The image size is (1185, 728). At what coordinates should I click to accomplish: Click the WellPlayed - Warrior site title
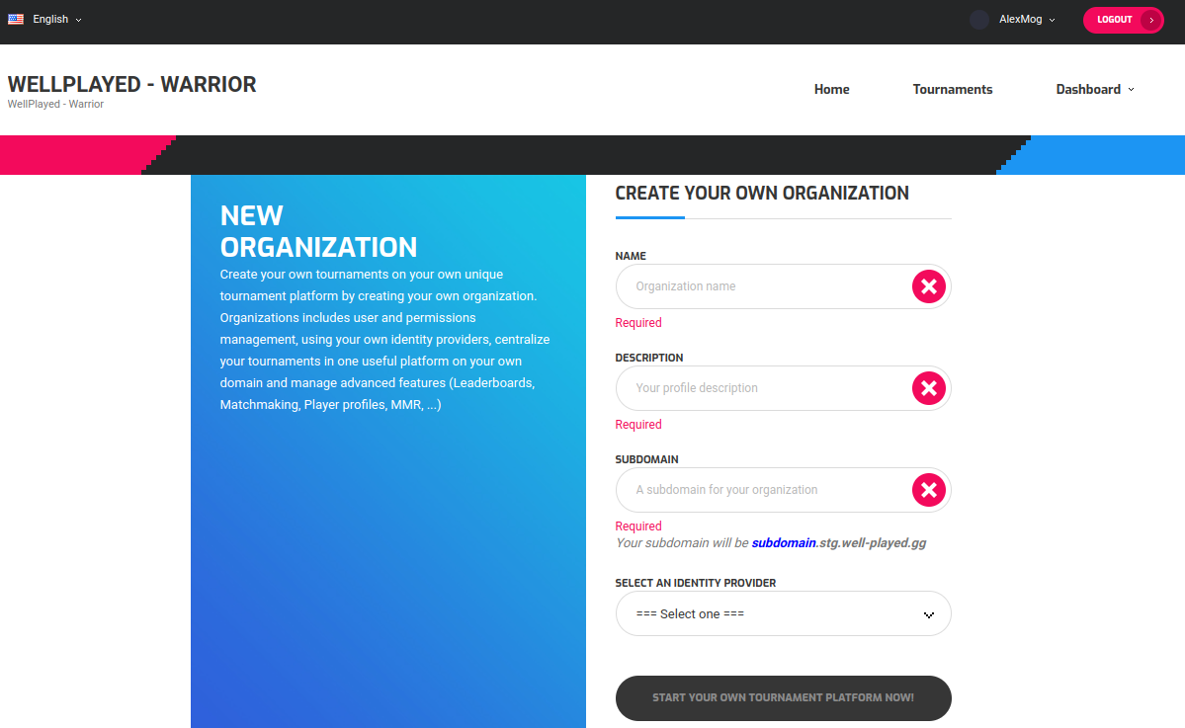click(131, 84)
